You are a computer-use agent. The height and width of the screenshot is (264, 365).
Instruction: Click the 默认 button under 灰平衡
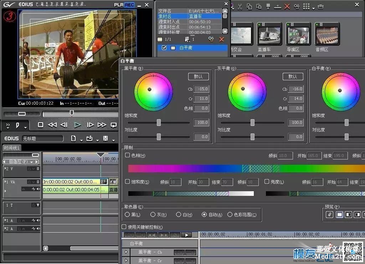point(293,77)
